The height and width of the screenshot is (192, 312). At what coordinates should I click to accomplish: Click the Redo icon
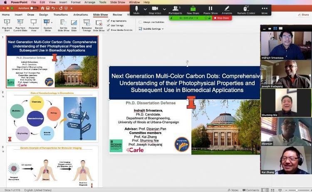pos(61,8)
